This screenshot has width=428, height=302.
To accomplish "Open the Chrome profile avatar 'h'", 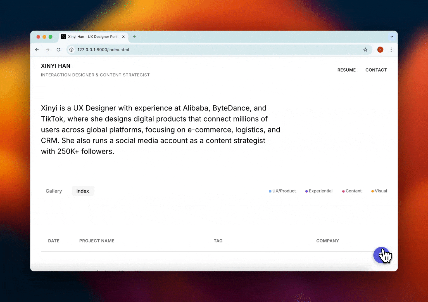I will tap(380, 50).
